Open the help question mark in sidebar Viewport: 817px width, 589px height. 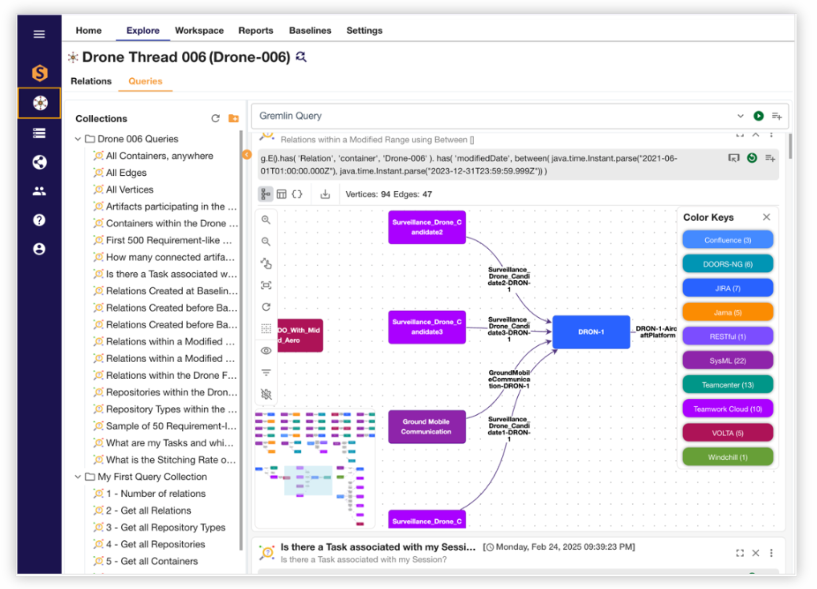coord(39,220)
